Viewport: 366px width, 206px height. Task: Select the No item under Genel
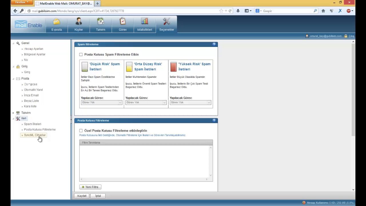26,60
